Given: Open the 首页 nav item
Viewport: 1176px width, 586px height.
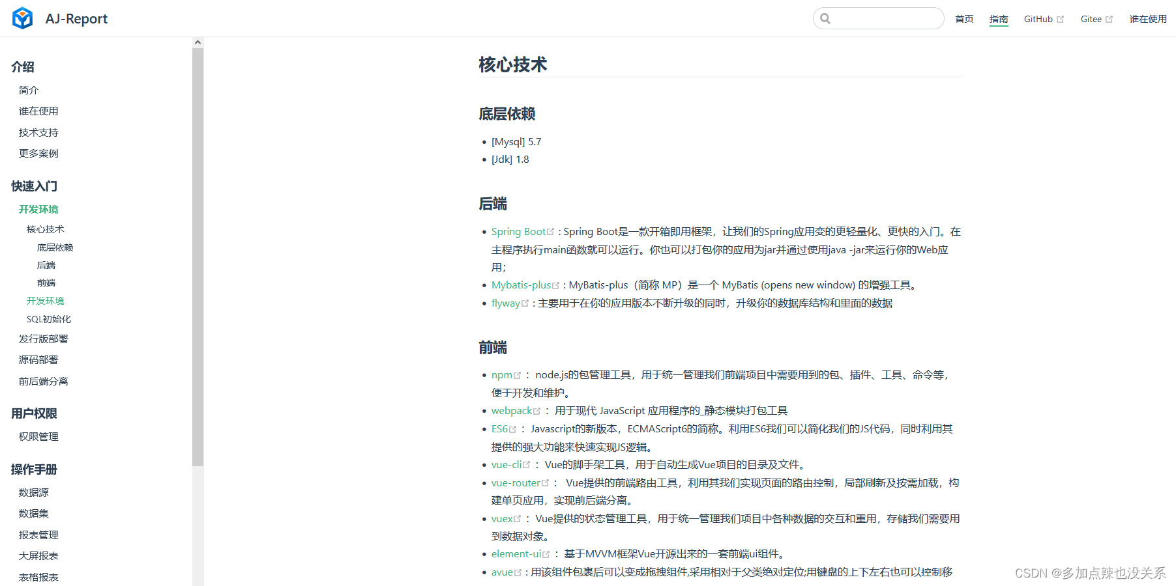Looking at the screenshot, I should pos(964,19).
